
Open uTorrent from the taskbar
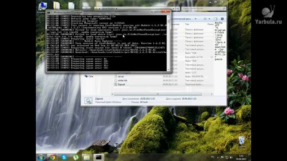coord(75,157)
